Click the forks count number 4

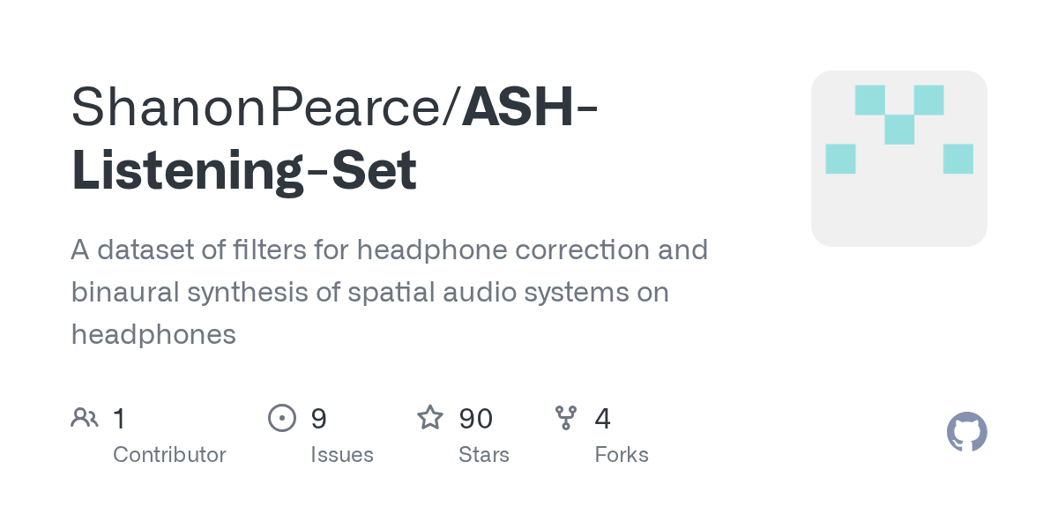tap(603, 418)
